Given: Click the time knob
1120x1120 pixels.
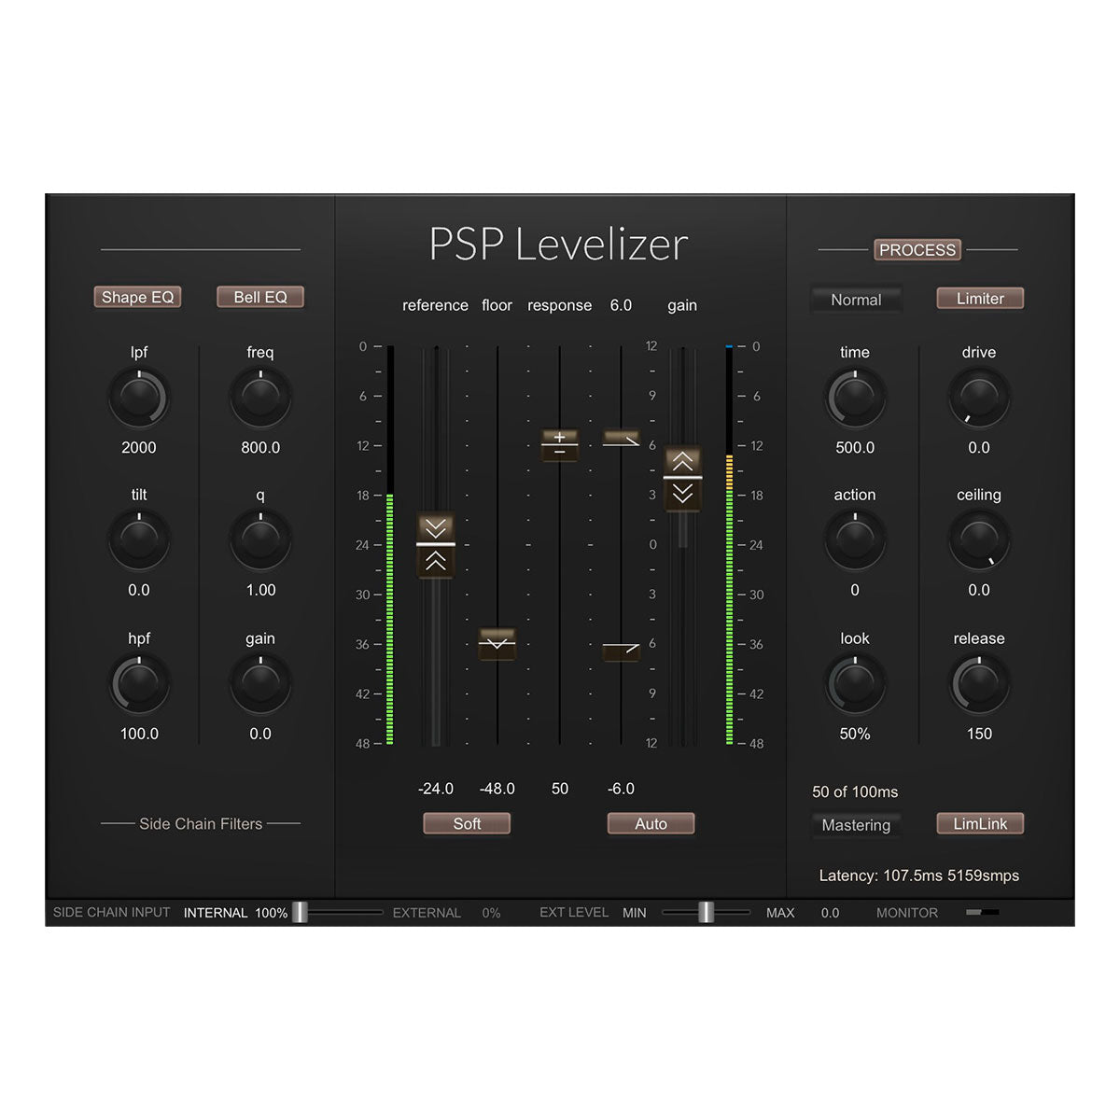Looking at the screenshot, I should coord(855,397).
